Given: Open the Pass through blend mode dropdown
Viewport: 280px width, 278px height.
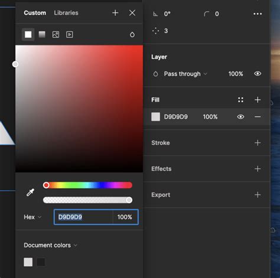Looking at the screenshot, I should click(185, 74).
